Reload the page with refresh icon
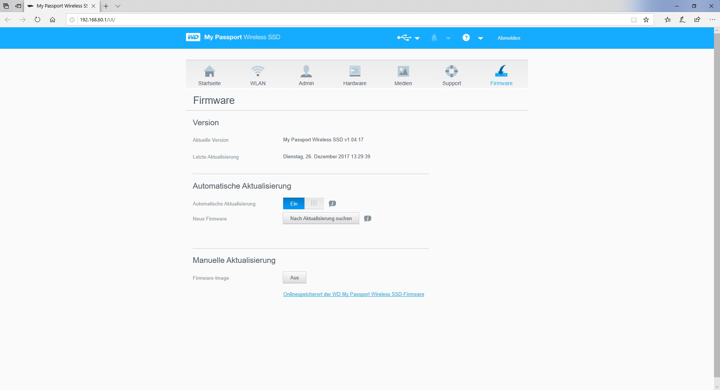The image size is (720, 390). [37, 19]
